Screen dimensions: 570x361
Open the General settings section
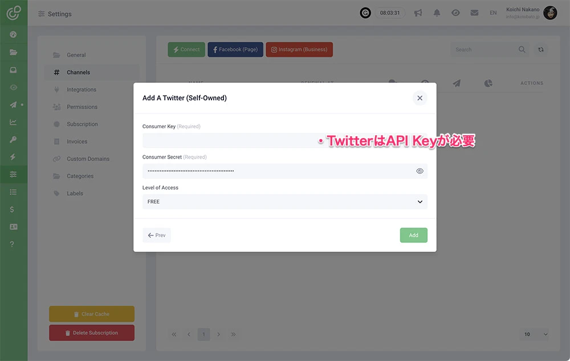click(92, 55)
